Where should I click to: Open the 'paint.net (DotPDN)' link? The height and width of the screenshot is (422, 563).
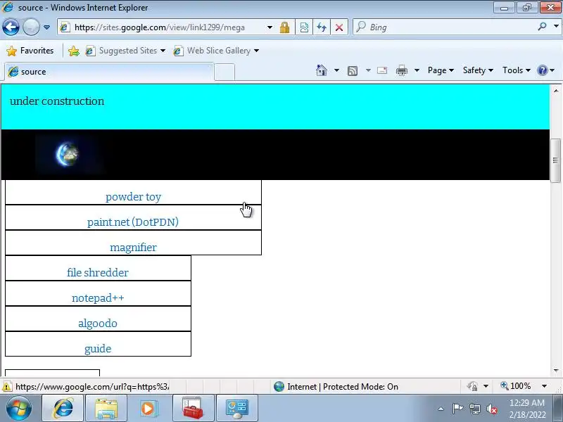pos(133,222)
